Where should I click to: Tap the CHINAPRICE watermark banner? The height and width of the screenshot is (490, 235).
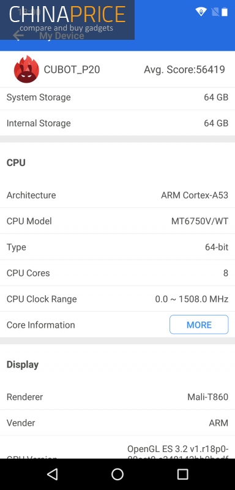point(67,20)
